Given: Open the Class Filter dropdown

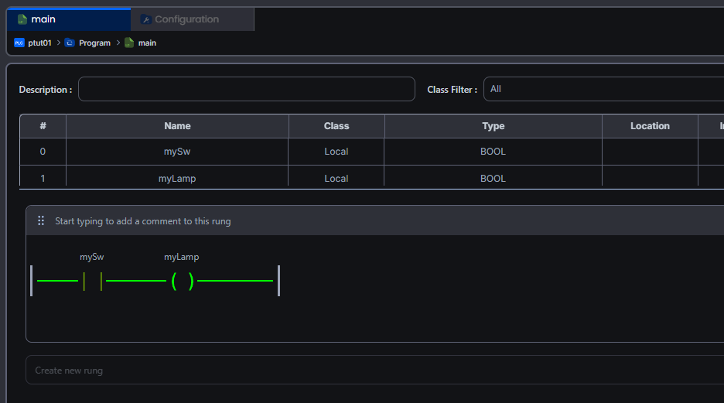Looking at the screenshot, I should pos(603,89).
